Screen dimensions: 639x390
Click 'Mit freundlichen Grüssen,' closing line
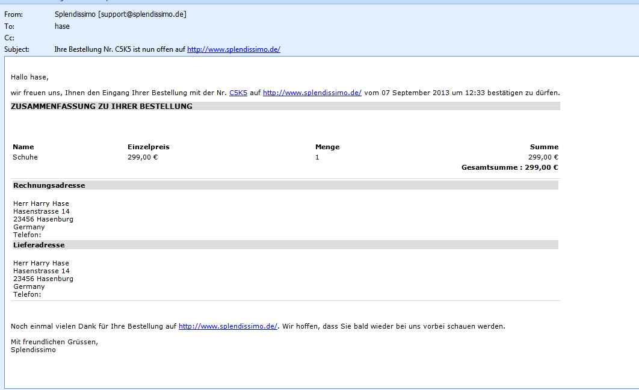point(55,342)
